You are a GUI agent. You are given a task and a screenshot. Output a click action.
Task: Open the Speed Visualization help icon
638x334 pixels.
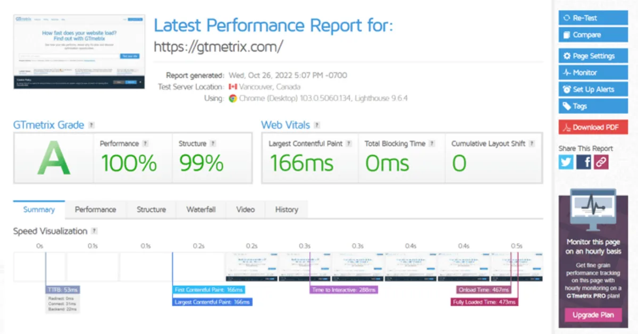[x=95, y=231]
